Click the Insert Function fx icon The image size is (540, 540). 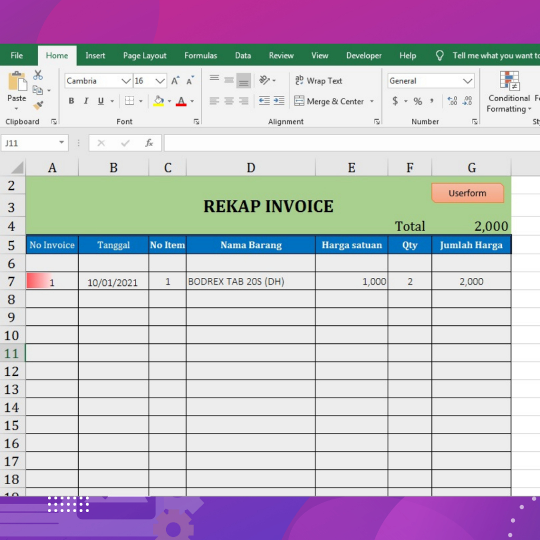[149, 143]
